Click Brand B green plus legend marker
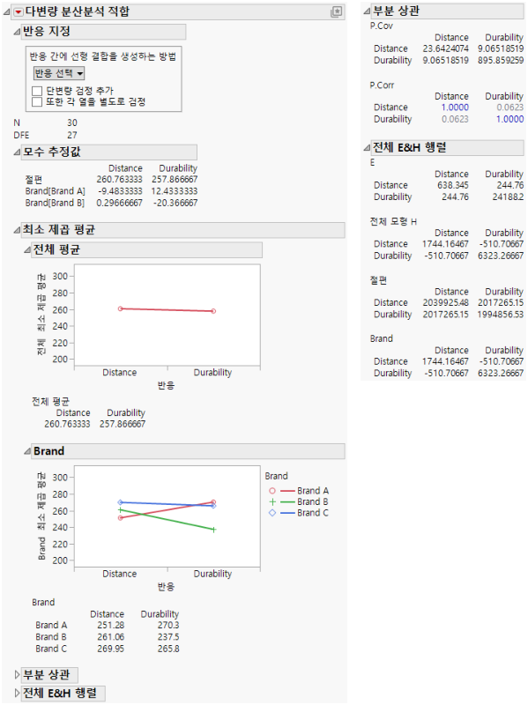Image resolution: width=528 pixels, height=705 pixels. [x=272, y=501]
